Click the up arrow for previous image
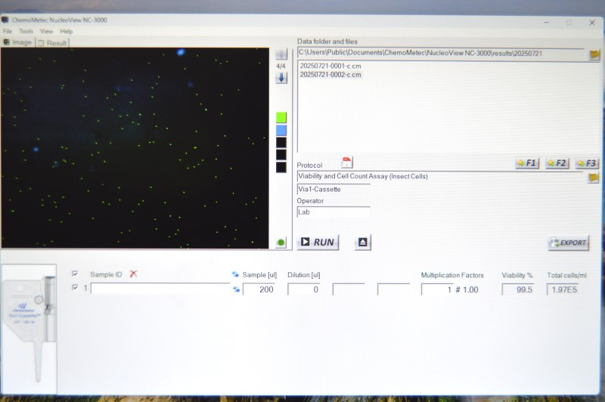The width and height of the screenshot is (605, 402). click(281, 54)
